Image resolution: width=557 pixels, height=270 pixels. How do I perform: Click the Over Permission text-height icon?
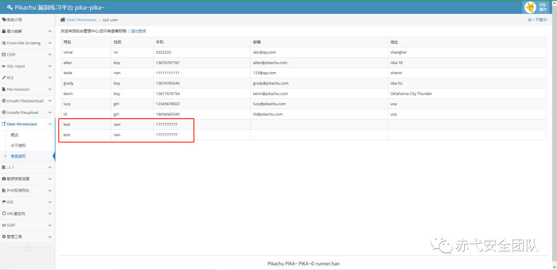point(4,124)
